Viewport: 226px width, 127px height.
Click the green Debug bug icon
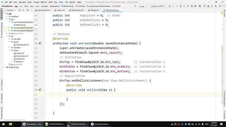[x=180, y=6]
